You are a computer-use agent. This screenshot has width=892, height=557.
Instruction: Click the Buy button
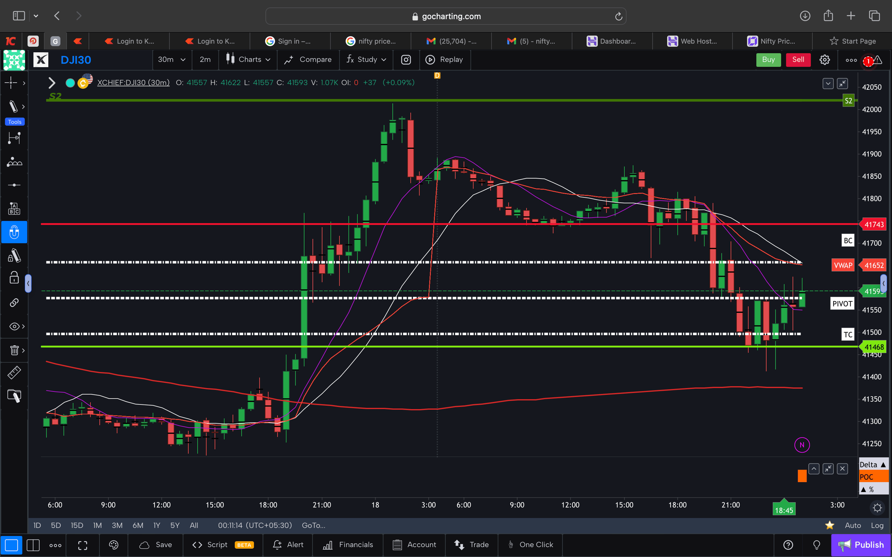[x=768, y=60]
